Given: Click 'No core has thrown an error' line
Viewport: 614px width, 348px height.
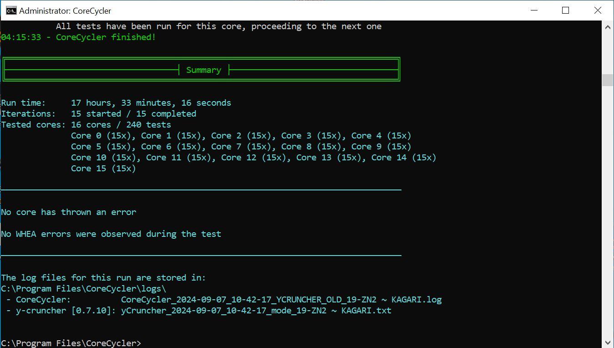Looking at the screenshot, I should pos(69,212).
